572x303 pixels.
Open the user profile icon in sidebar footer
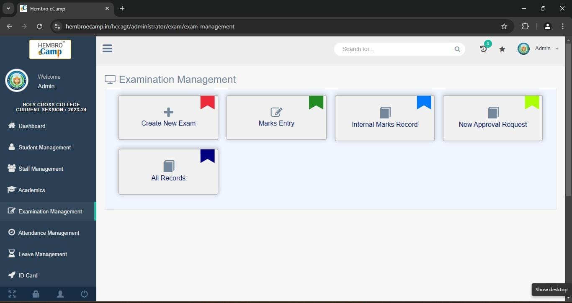(60, 294)
